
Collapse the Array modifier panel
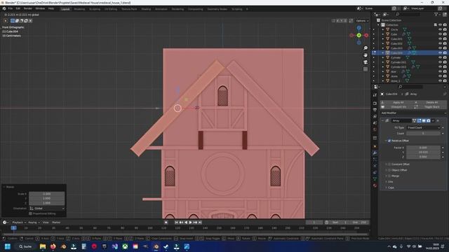(x=382, y=120)
